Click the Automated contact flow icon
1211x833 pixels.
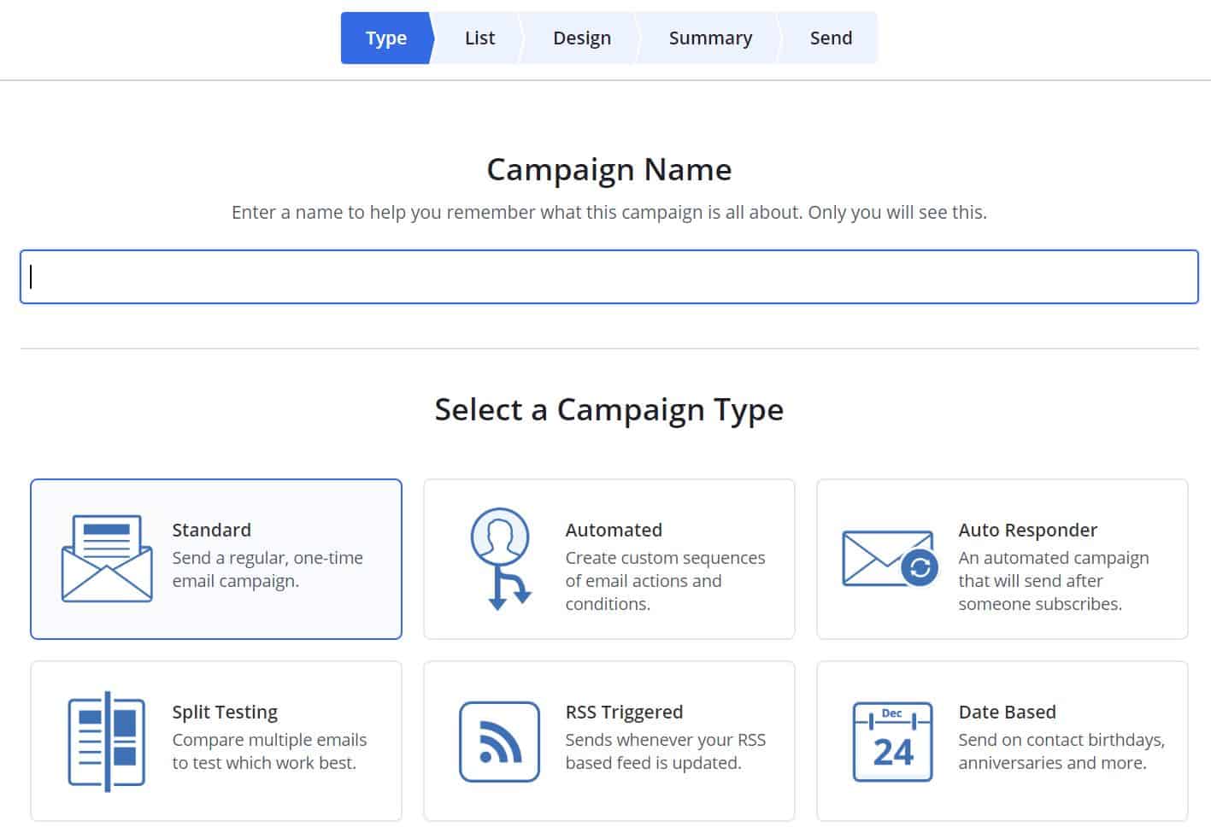[x=502, y=559]
